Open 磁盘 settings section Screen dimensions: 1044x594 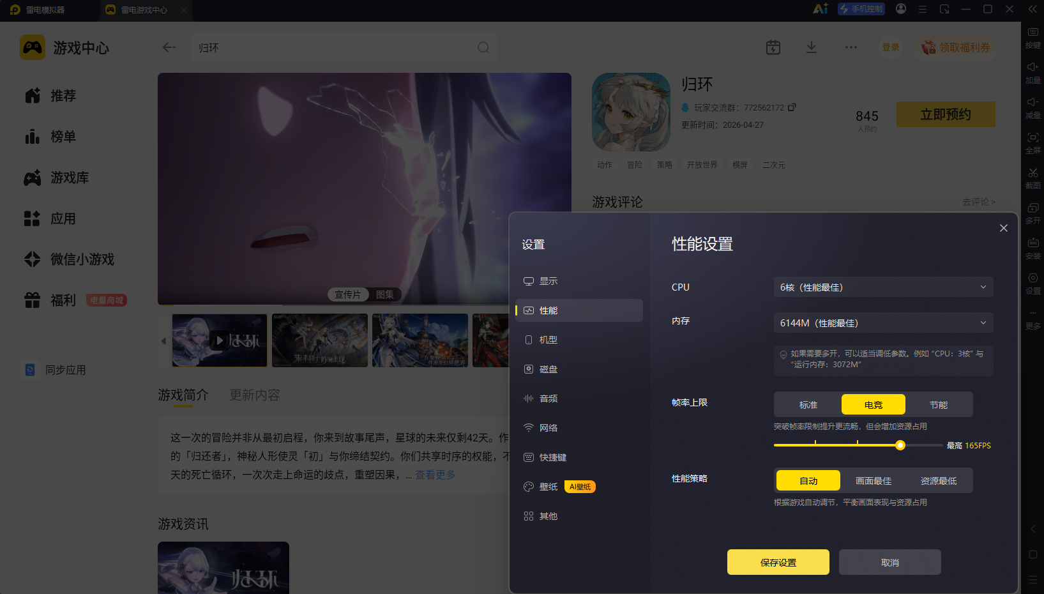(x=579, y=369)
